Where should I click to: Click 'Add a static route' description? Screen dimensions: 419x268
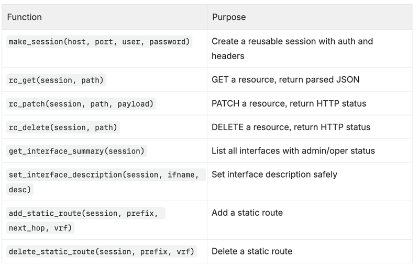tap(247, 213)
